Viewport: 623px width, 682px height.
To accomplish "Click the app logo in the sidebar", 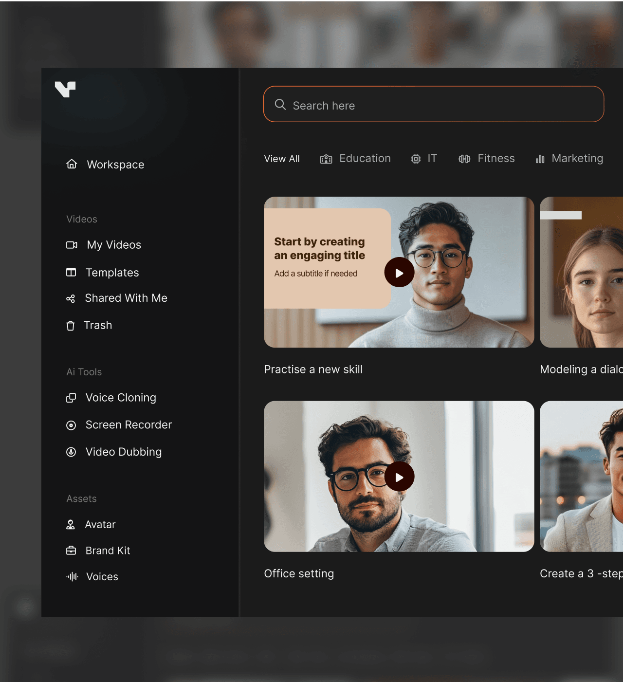I will point(65,89).
